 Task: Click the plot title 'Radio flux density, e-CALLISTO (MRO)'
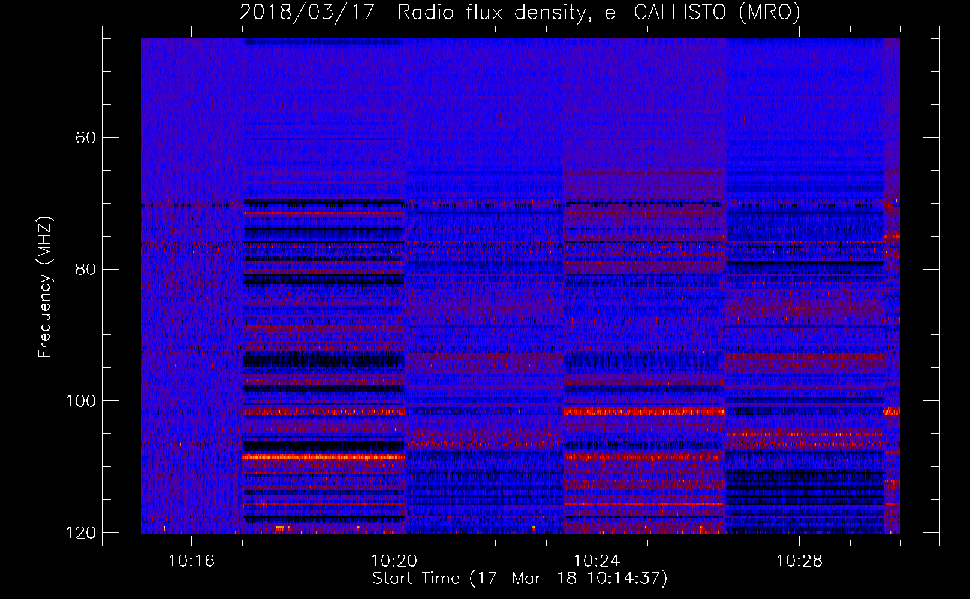point(599,12)
